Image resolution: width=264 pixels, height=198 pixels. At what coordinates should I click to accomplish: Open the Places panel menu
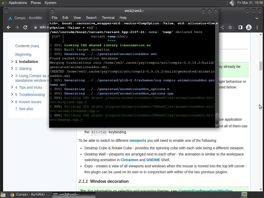36,3
